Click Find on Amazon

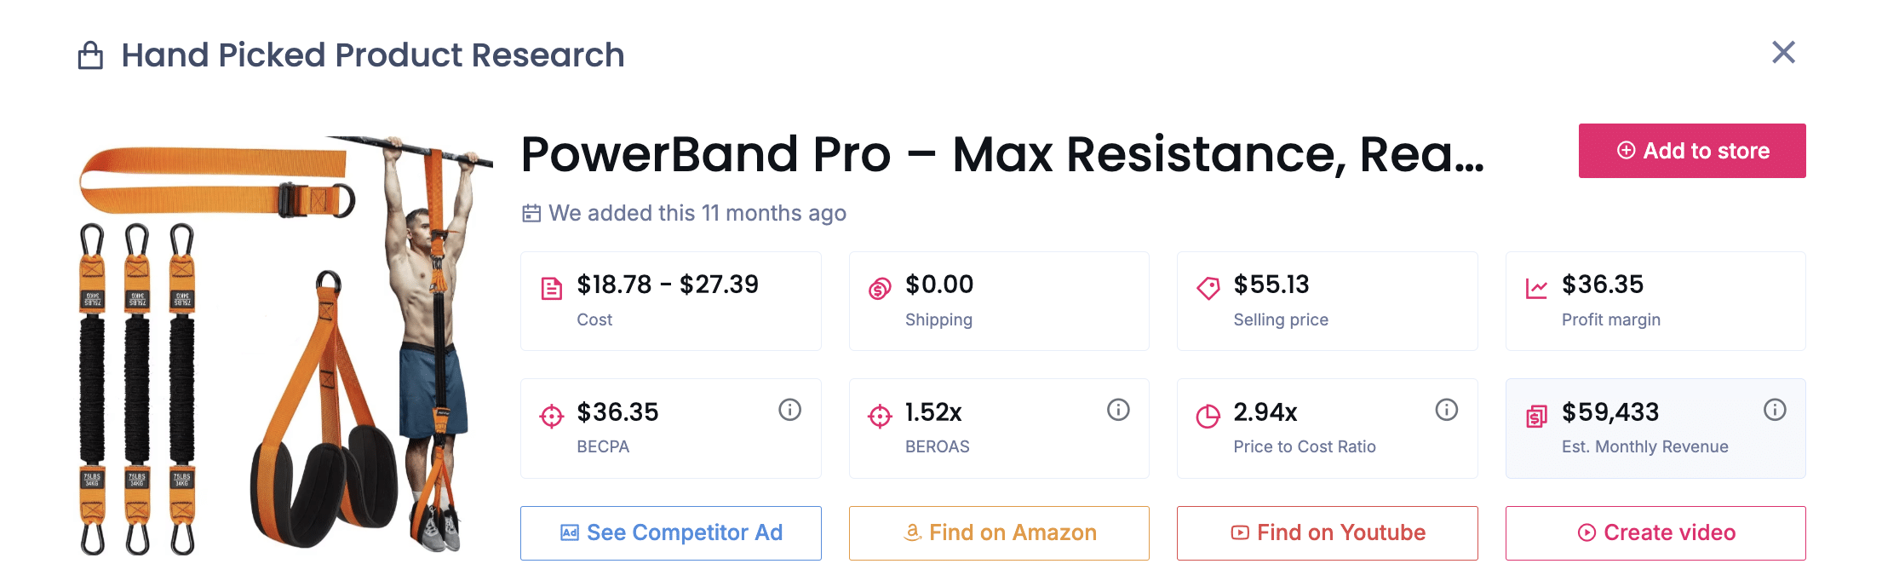point(998,532)
